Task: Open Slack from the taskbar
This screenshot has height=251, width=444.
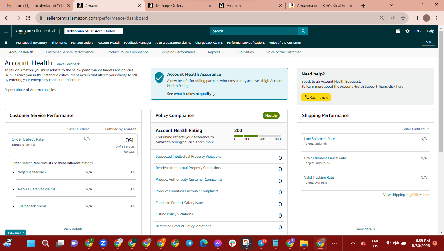Action: pos(232,243)
